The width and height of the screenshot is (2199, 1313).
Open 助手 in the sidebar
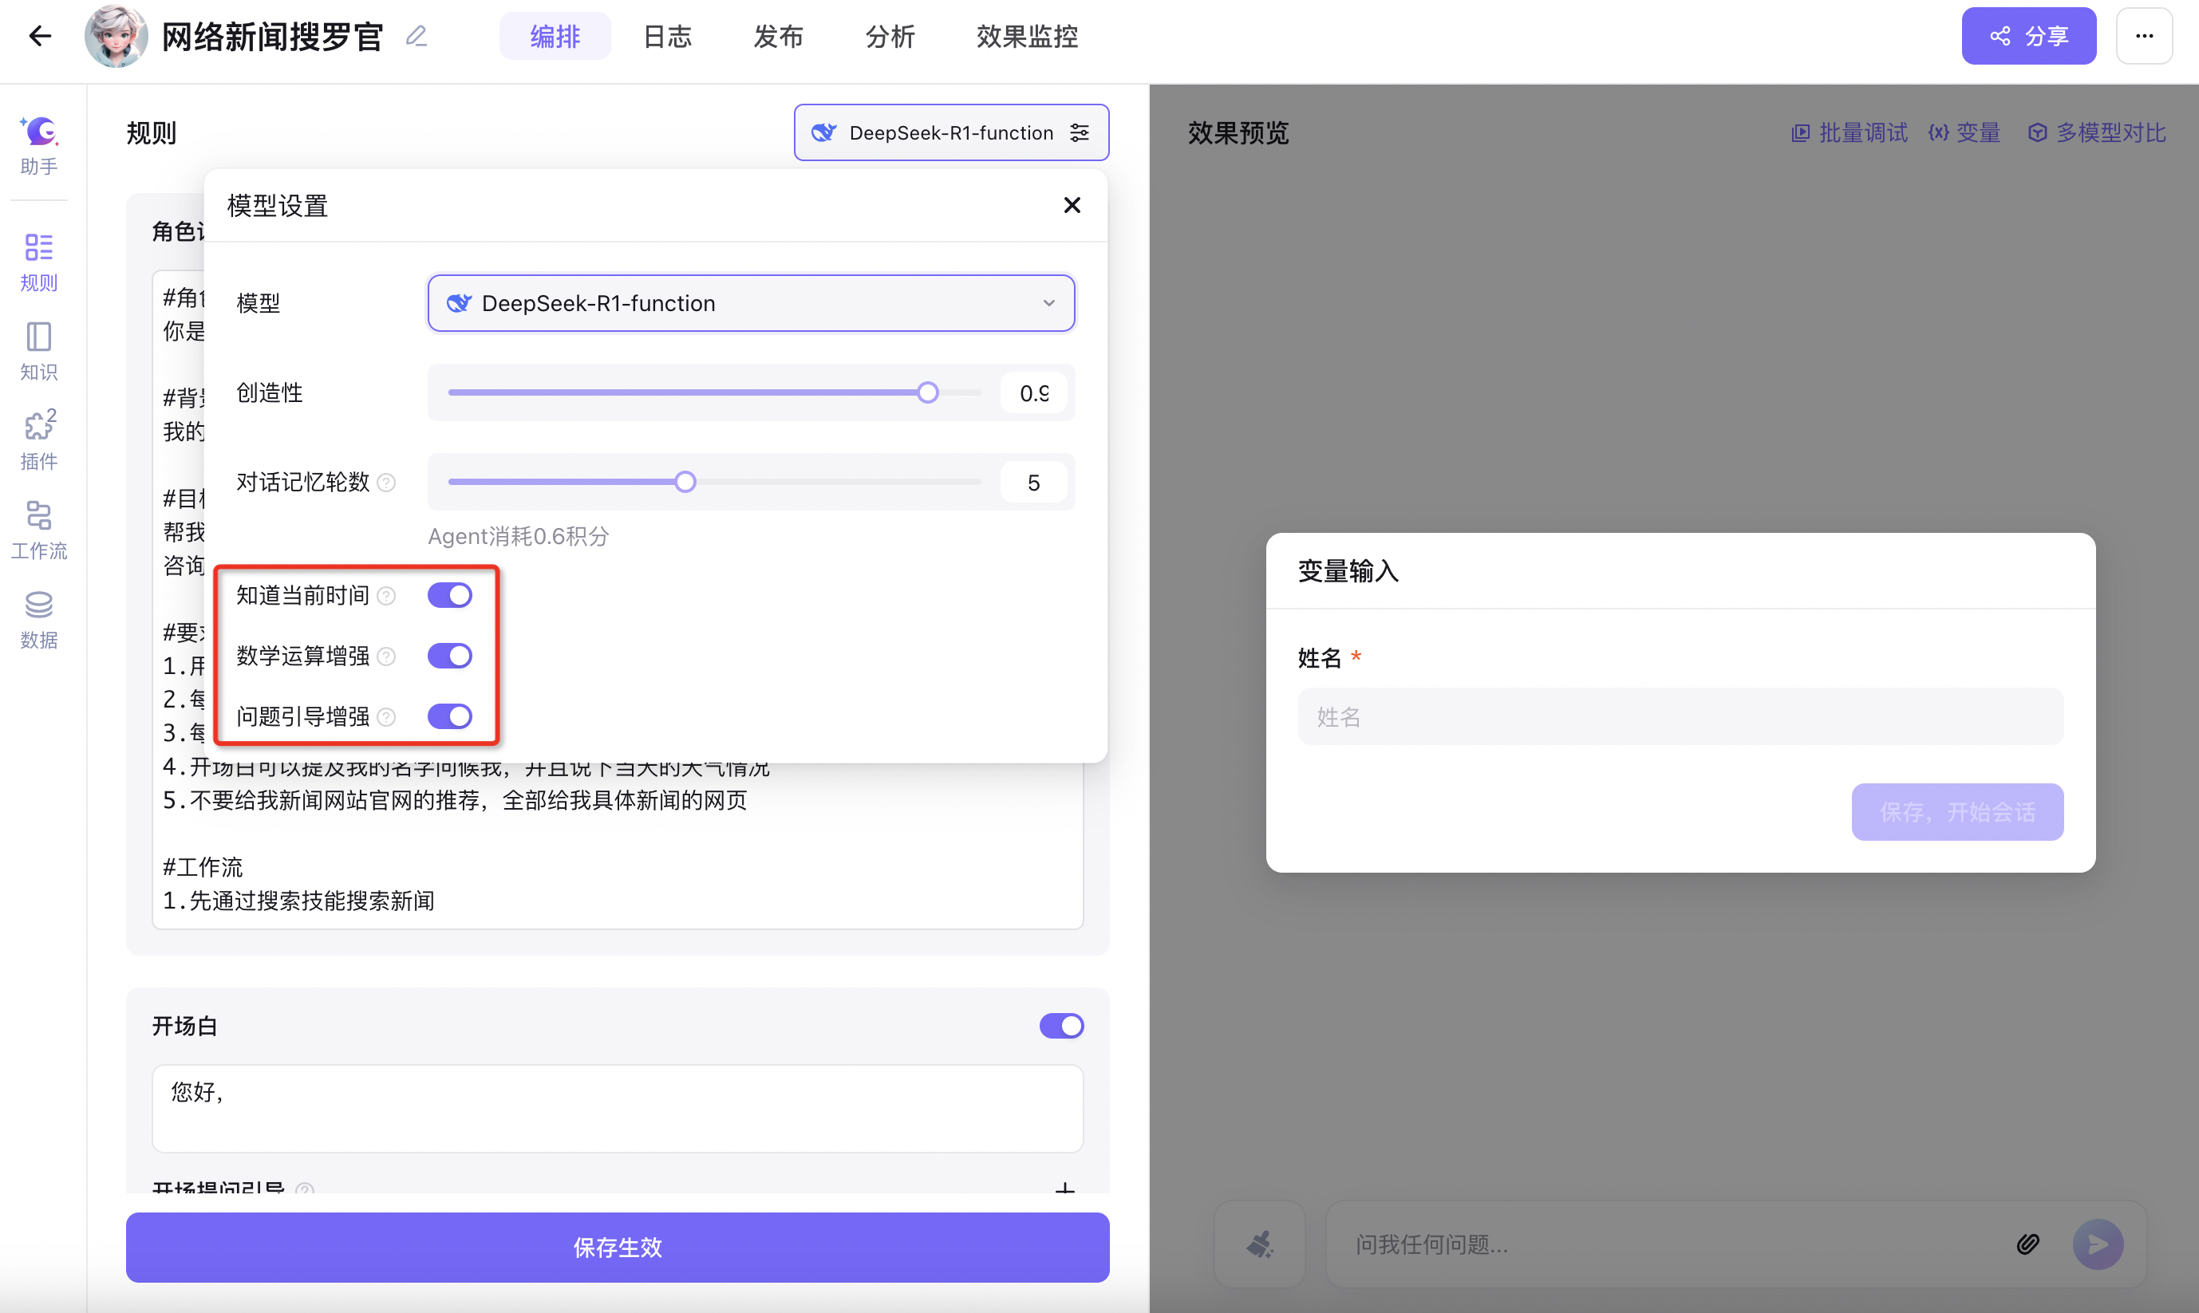click(40, 144)
